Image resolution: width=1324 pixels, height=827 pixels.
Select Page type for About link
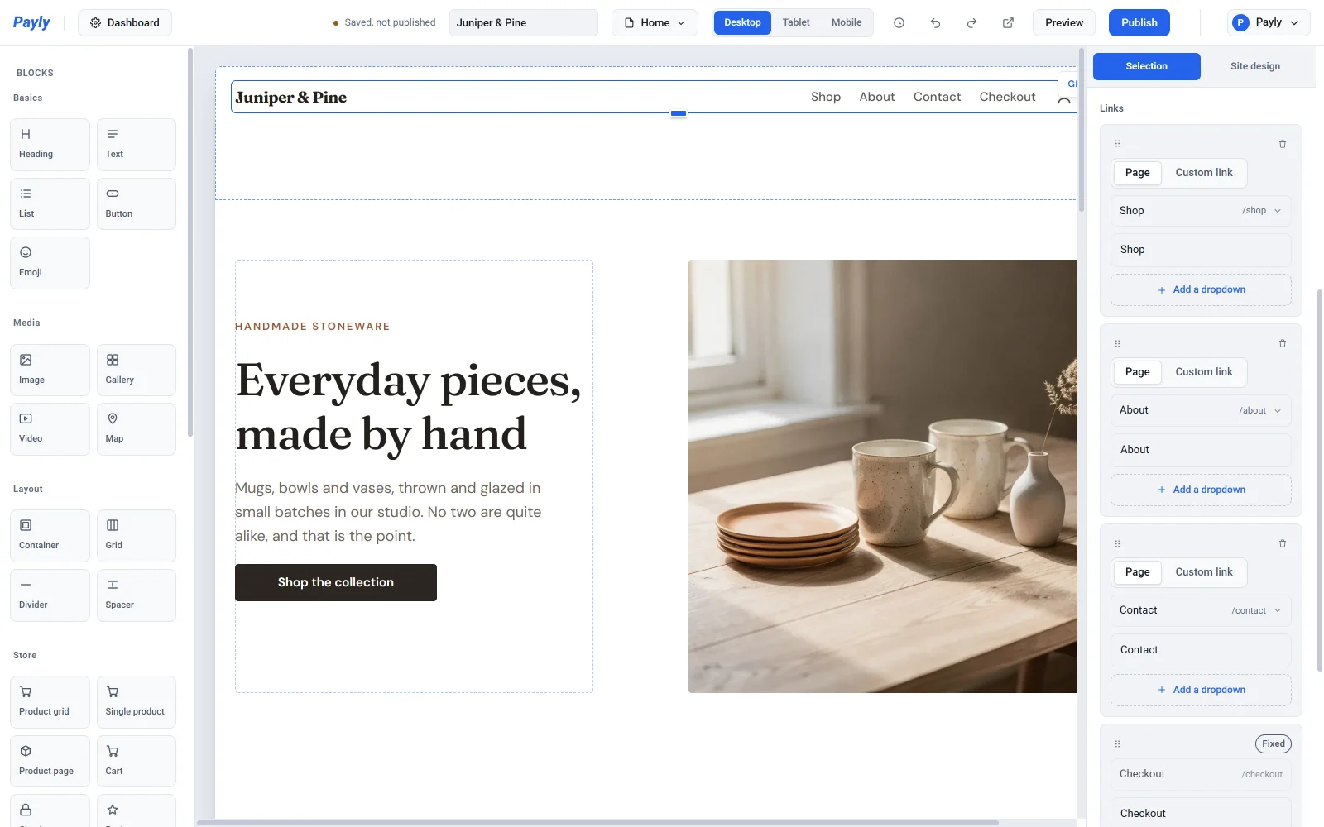click(x=1137, y=372)
